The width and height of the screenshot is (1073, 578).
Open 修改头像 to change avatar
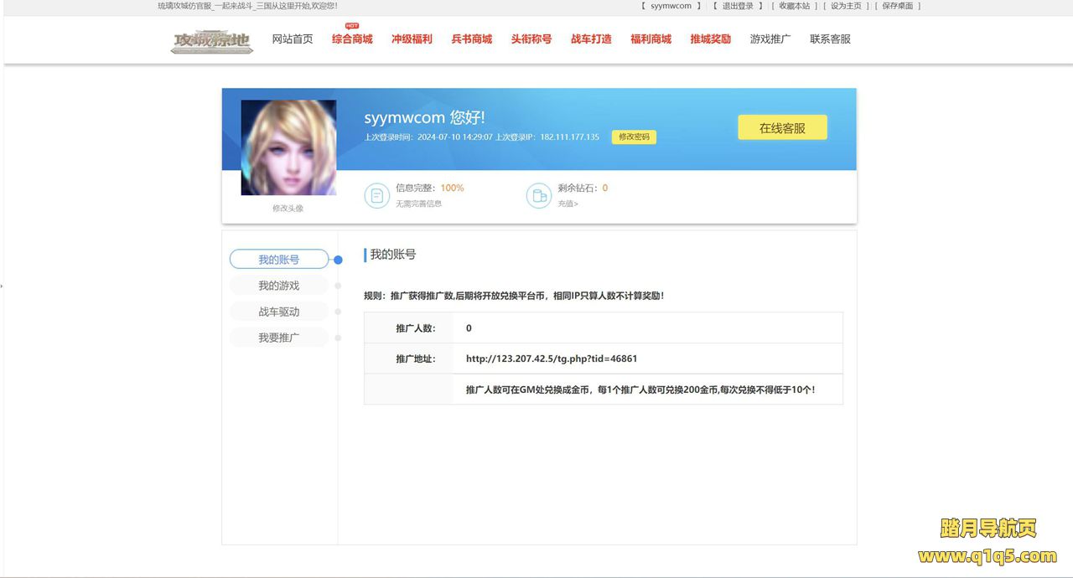click(x=288, y=209)
